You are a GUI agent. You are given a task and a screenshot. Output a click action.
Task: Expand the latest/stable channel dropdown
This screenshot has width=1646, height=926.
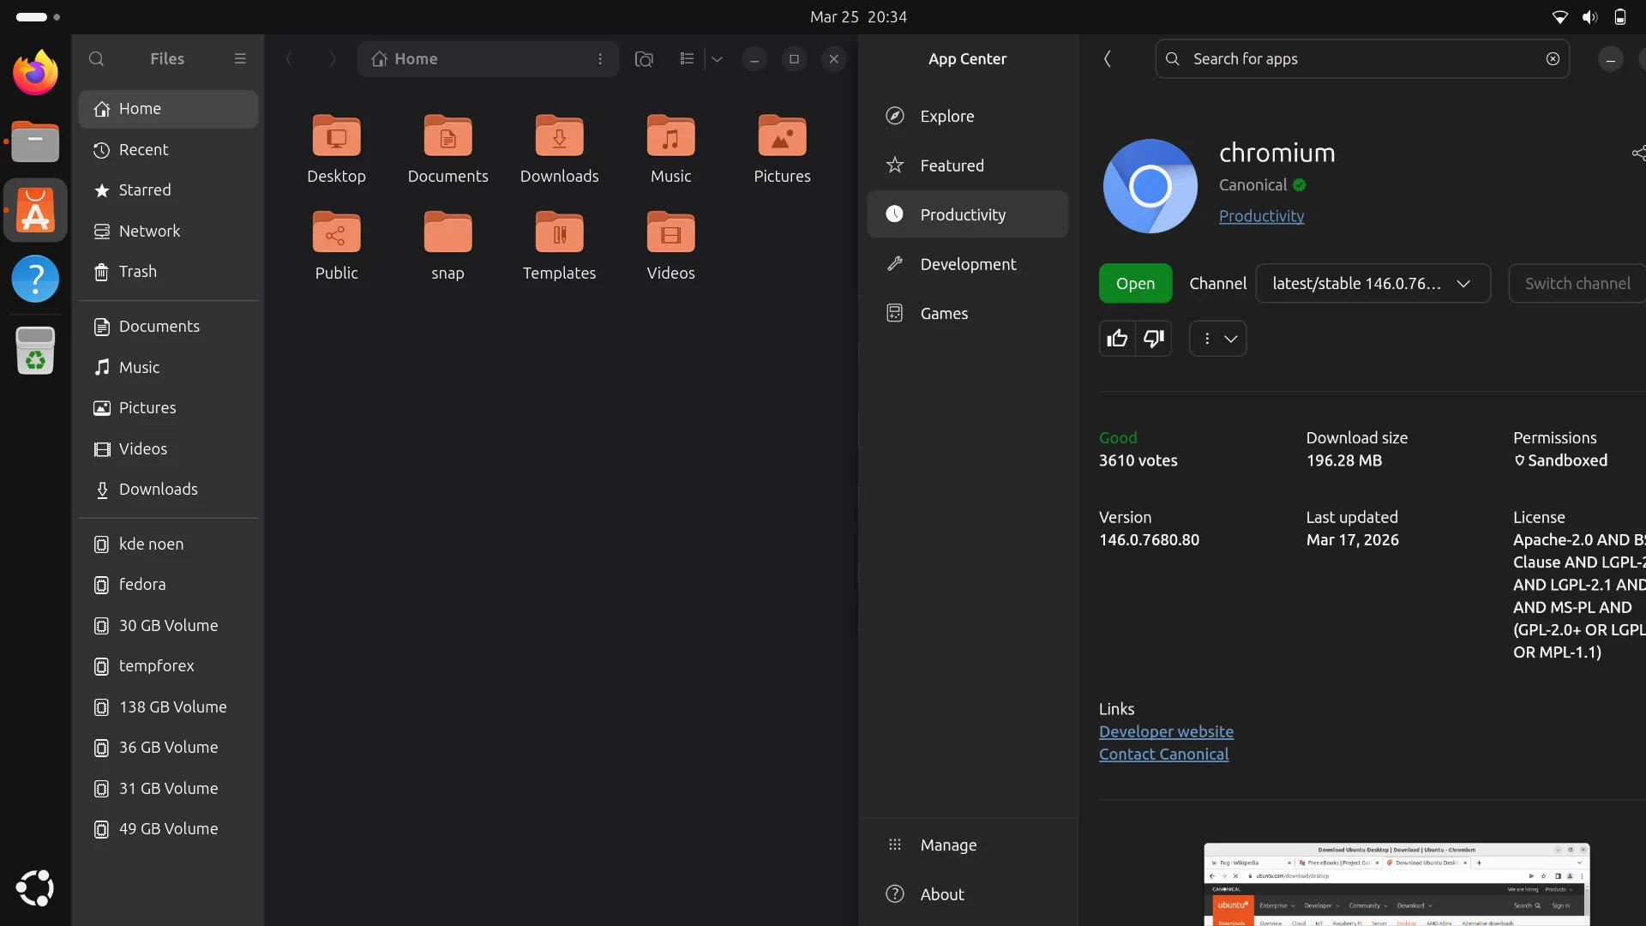tap(1373, 284)
